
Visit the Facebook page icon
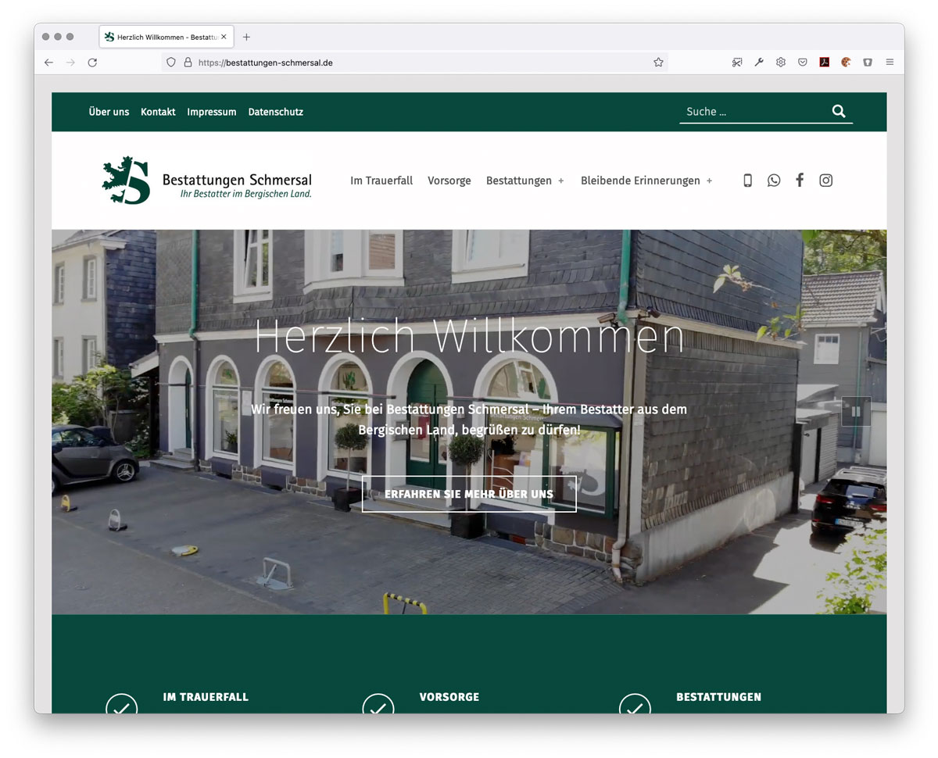point(800,180)
